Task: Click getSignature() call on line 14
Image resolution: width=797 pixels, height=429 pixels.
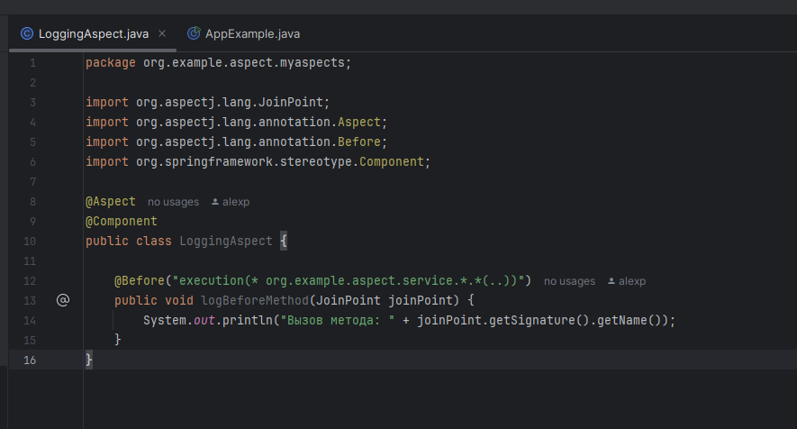Action: (x=539, y=321)
